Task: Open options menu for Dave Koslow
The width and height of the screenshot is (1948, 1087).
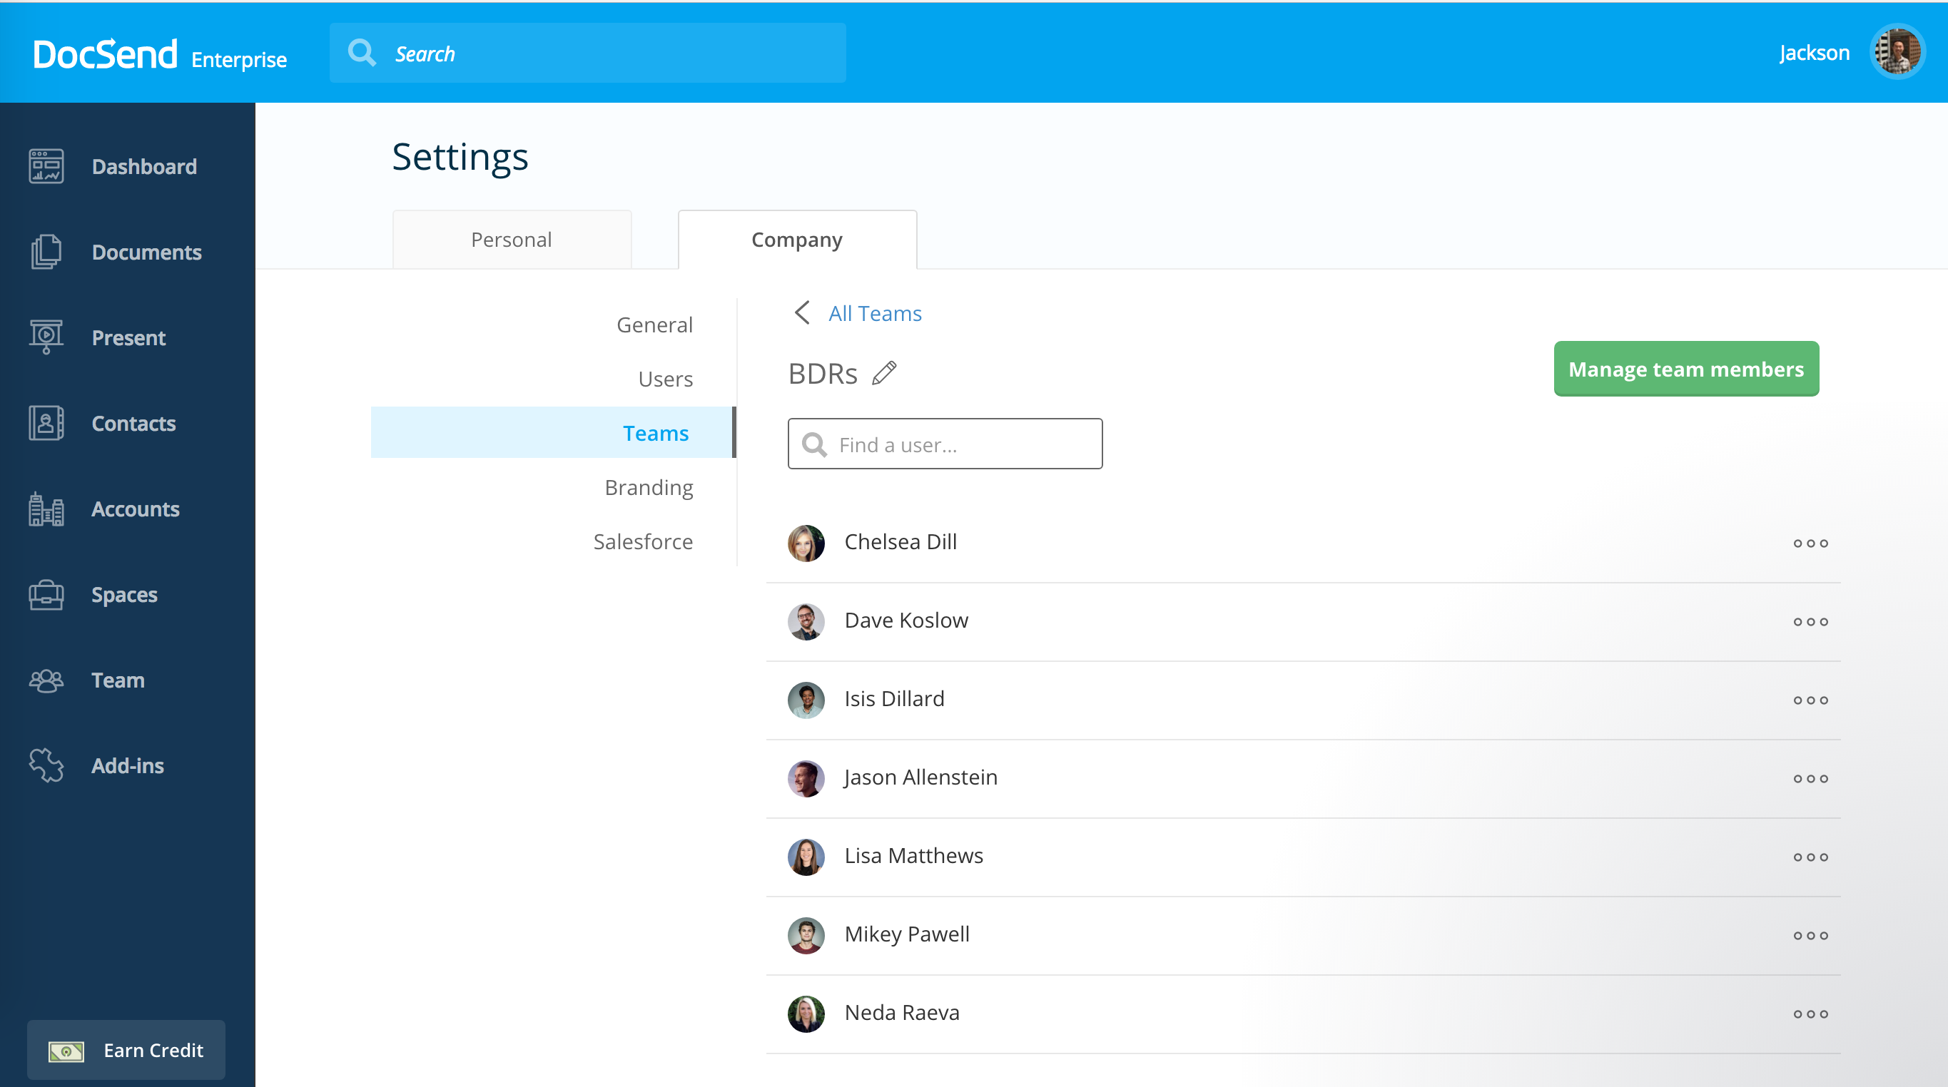Action: (x=1810, y=622)
